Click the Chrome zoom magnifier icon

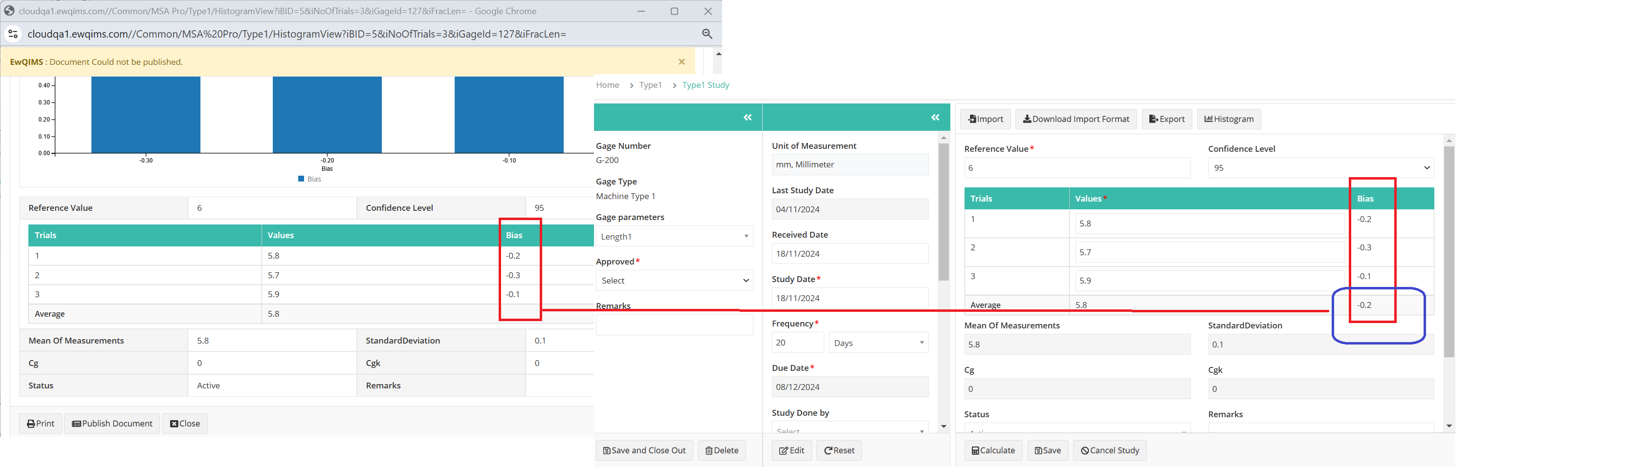coord(706,34)
